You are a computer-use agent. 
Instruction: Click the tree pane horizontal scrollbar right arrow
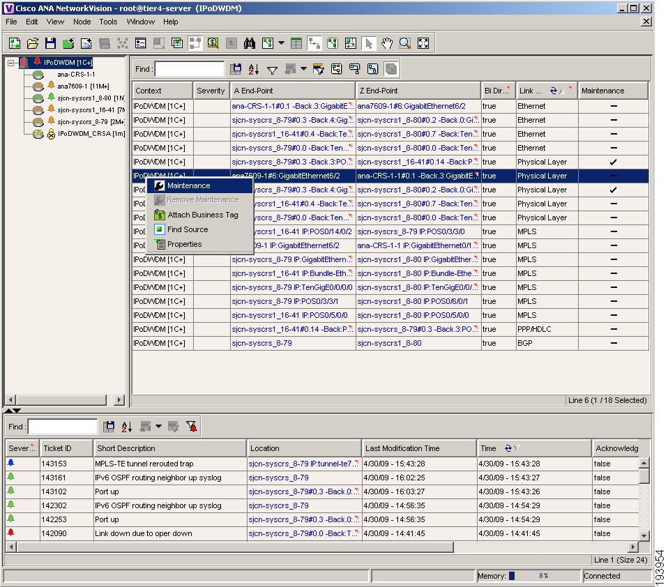click(120, 400)
